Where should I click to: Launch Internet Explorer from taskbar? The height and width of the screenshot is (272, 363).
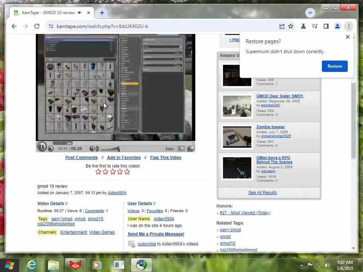pyautogui.click(x=32, y=265)
